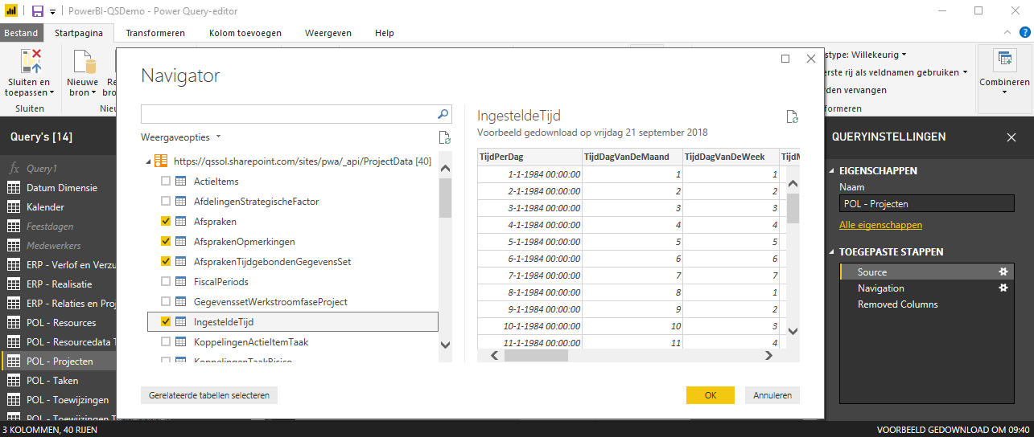Click the Combineren icon in ribbon
This screenshot has width=1034, height=437.
pos(1004,61)
